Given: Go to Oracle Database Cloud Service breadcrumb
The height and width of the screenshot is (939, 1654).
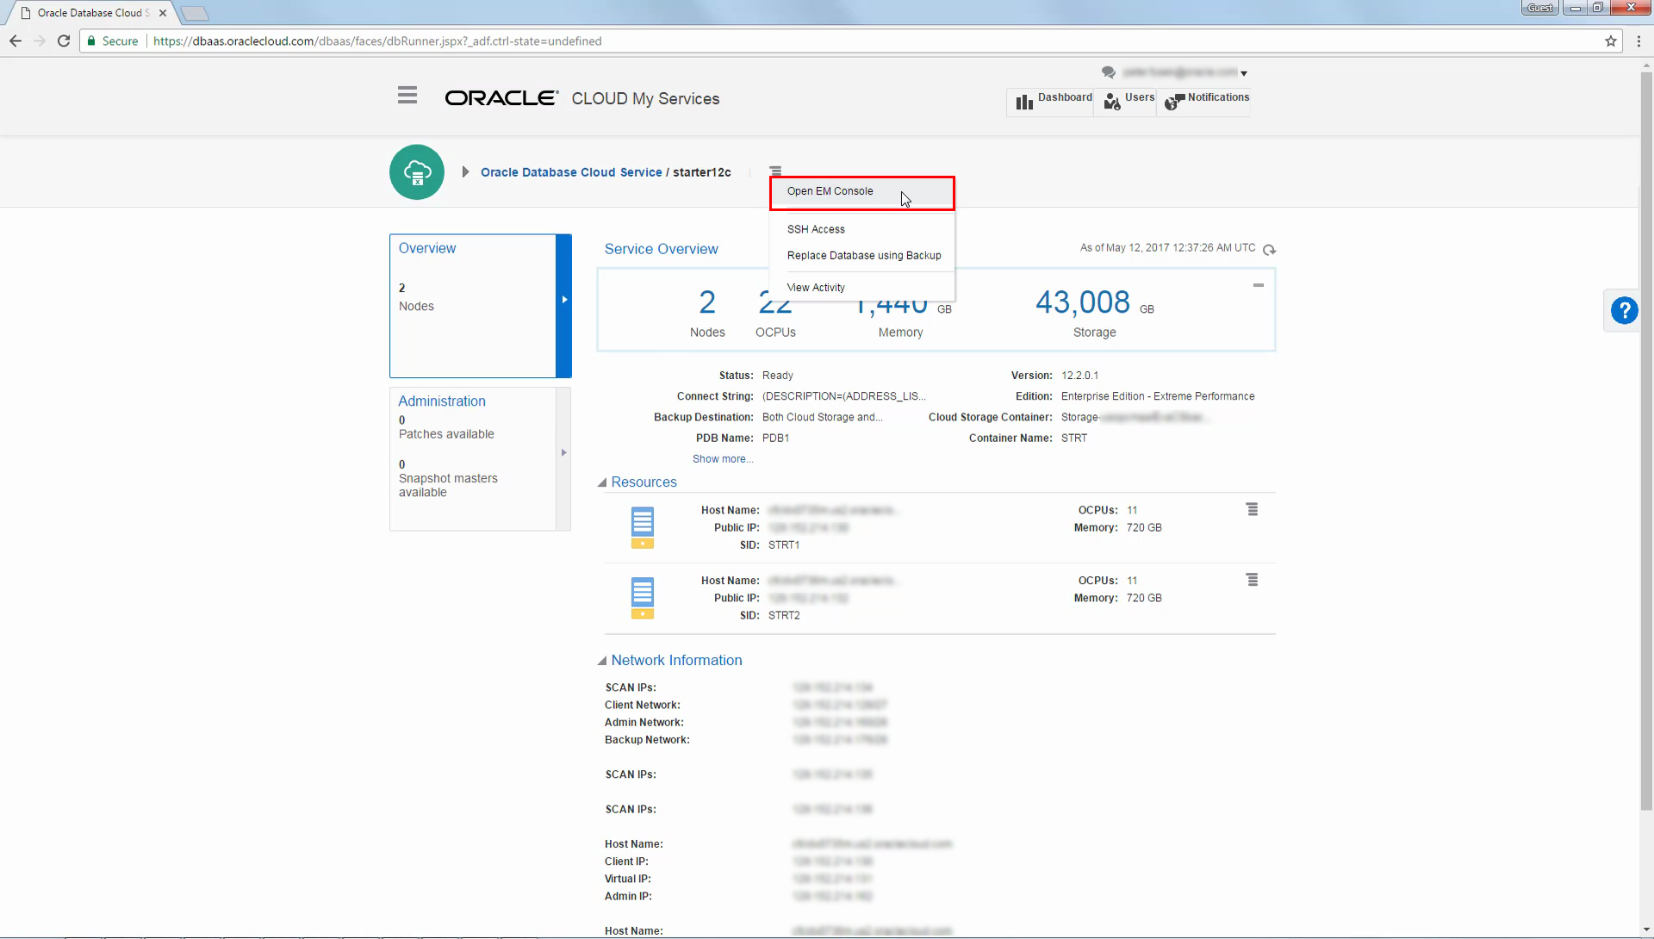Looking at the screenshot, I should (x=571, y=172).
